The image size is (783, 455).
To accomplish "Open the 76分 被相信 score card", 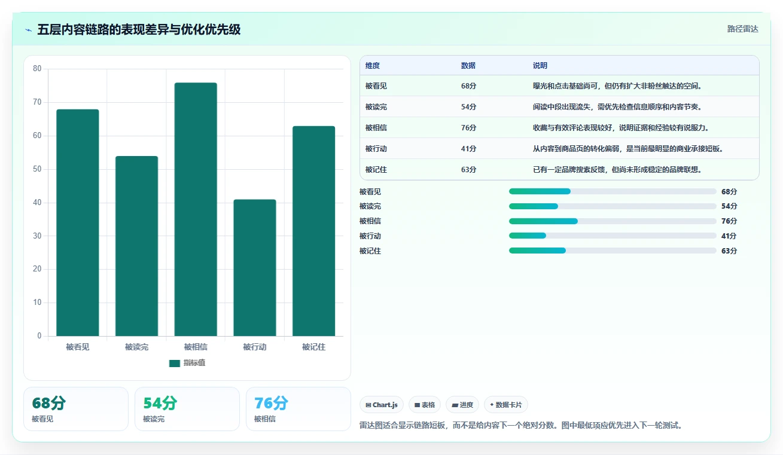I will (x=298, y=409).
